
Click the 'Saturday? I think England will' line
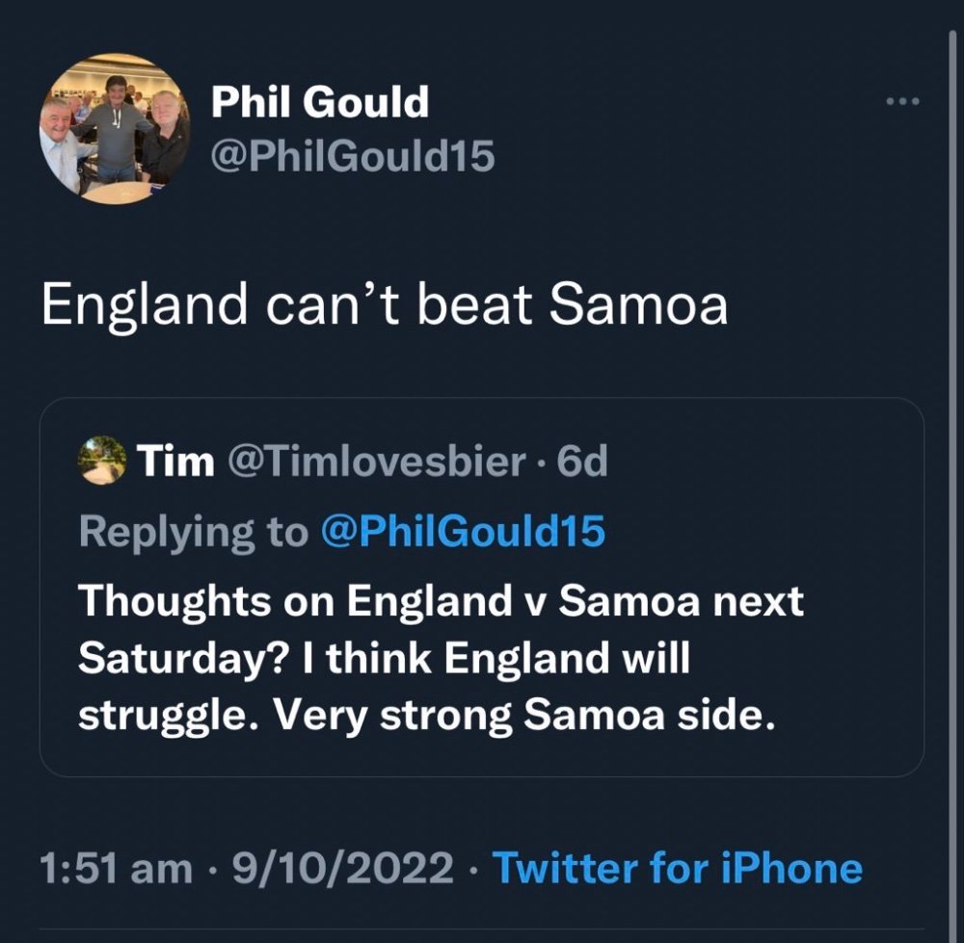pos(385,659)
